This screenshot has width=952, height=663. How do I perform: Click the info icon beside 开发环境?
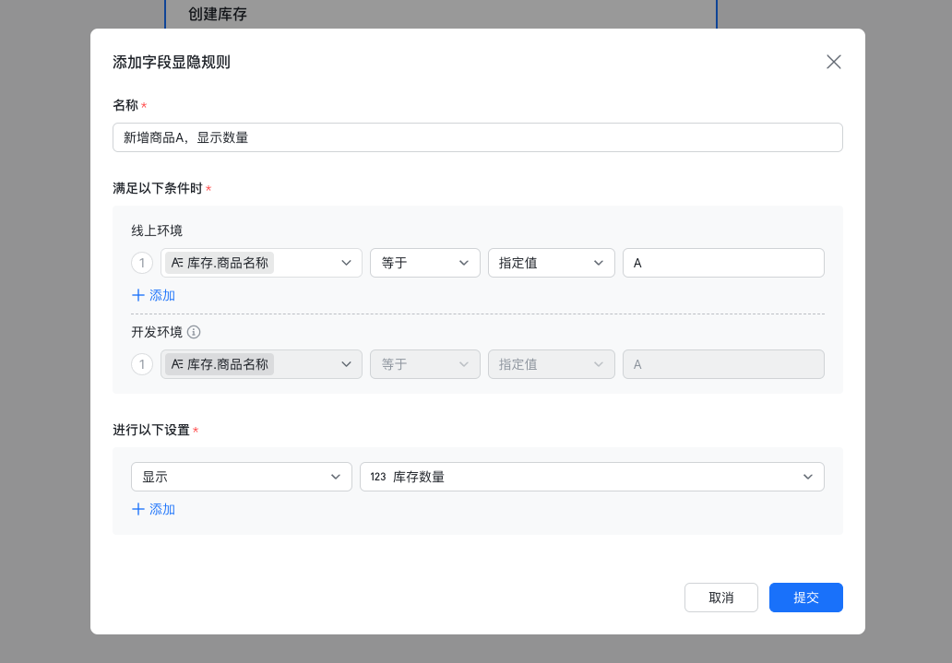(x=194, y=332)
